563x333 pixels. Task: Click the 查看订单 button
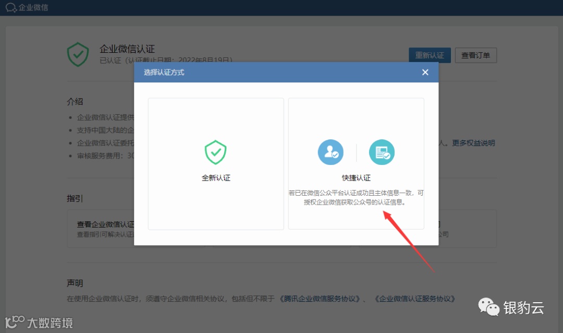[476, 55]
